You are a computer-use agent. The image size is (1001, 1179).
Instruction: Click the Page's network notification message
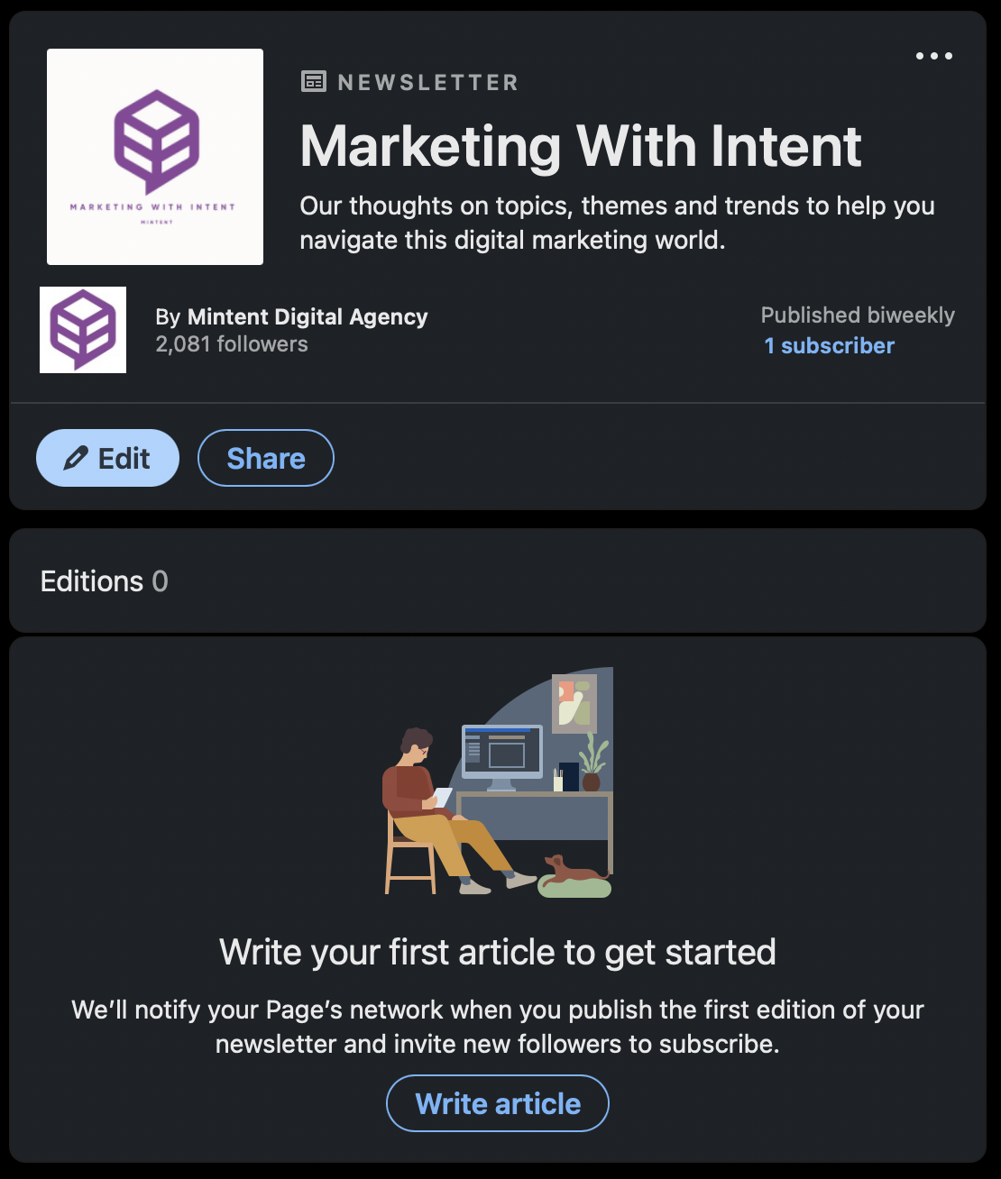[x=498, y=1027]
